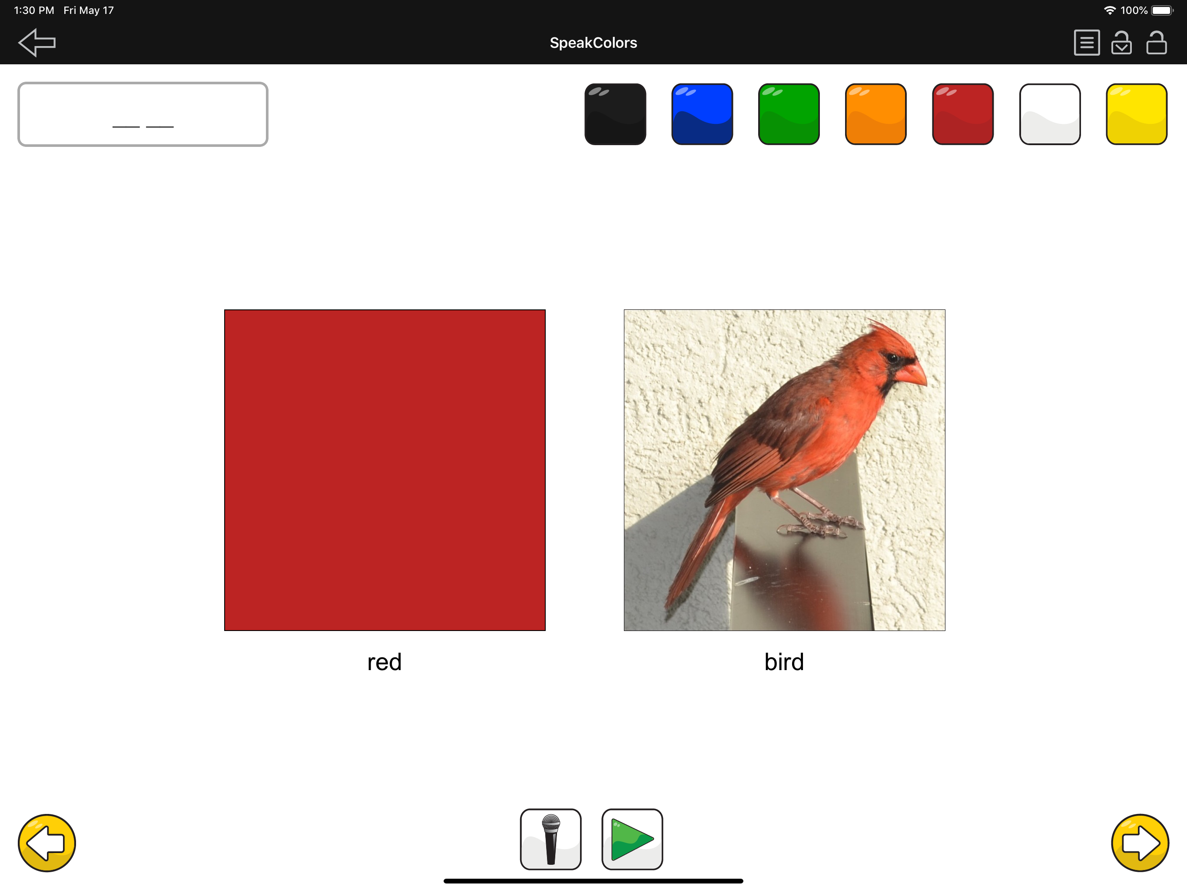Choose the green color swatch
The width and height of the screenshot is (1187, 890).
click(x=789, y=114)
